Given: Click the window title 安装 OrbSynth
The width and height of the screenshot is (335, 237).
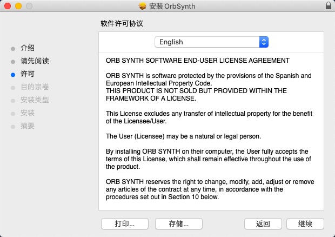Looking at the screenshot, I should (x=172, y=6).
